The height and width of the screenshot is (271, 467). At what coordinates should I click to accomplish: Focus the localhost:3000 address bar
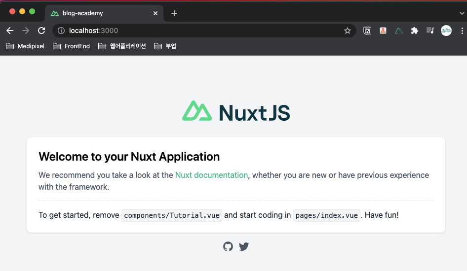[204, 31]
